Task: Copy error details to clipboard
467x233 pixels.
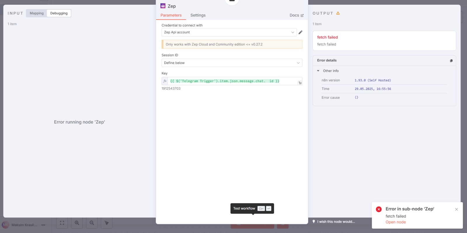Action: pyautogui.click(x=451, y=60)
